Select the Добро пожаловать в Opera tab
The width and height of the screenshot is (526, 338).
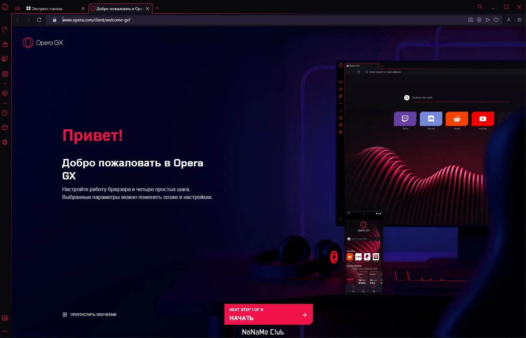coord(119,8)
